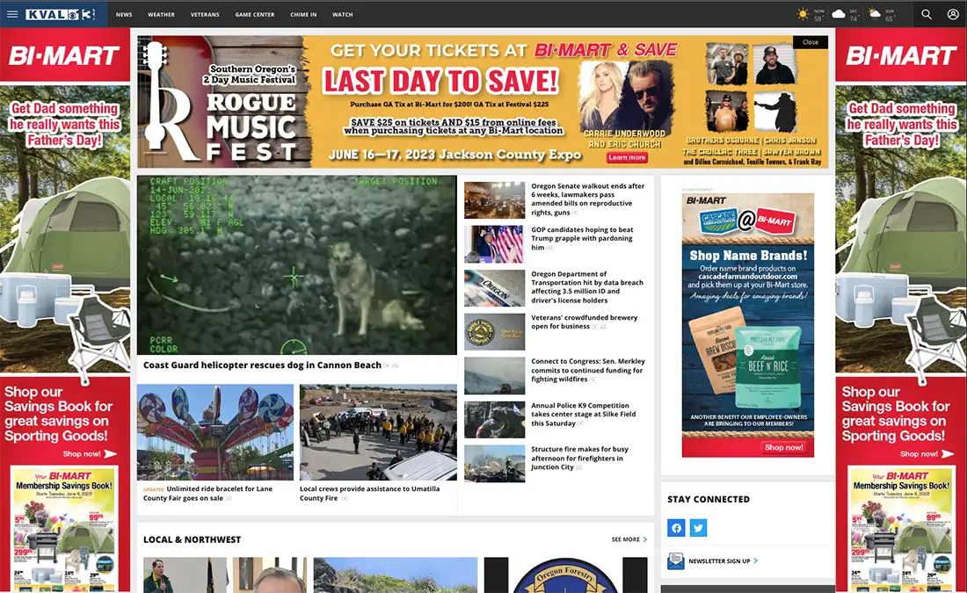Open the Oregon Senate chamber thumbnail

pyautogui.click(x=495, y=199)
